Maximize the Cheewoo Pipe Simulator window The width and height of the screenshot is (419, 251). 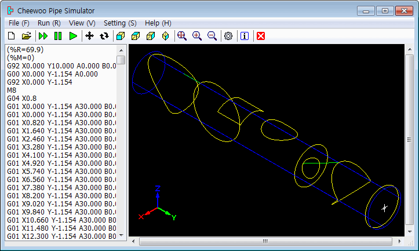coord(385,11)
